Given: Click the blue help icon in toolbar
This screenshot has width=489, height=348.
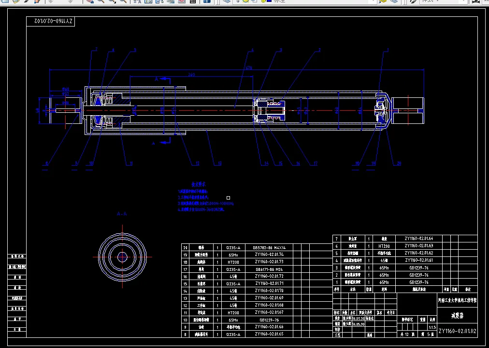Looking at the screenshot, I should [x=206, y=1].
